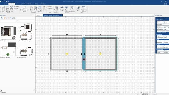The height and width of the screenshot is (95, 169).
Task: Click the funnel filter icon in status bar
Action: coord(149,94)
